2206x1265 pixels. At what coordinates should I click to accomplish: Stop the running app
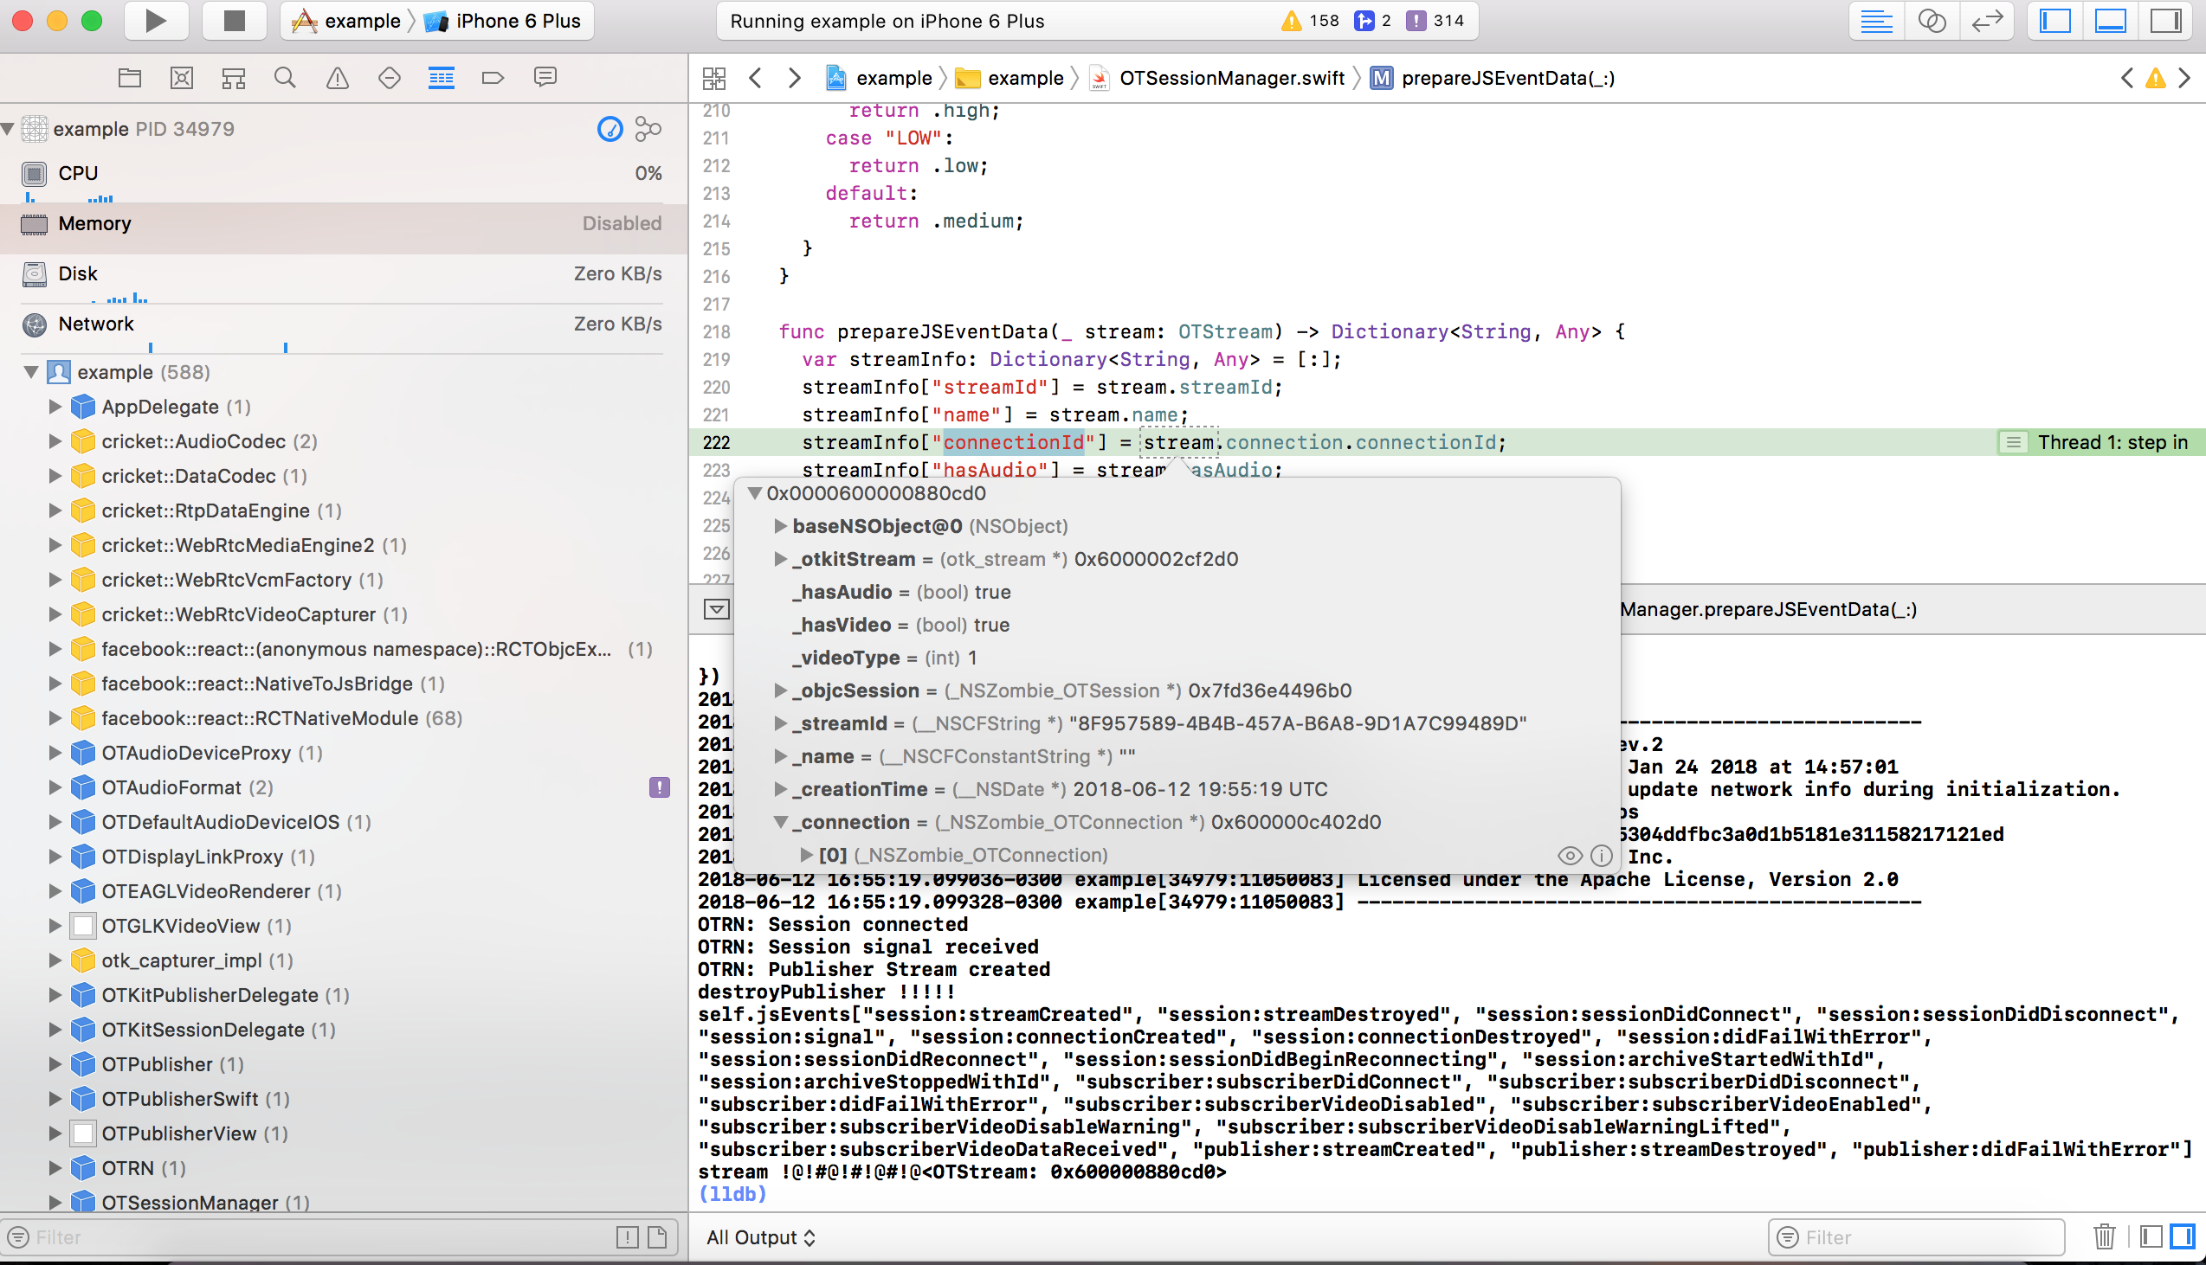coord(232,20)
